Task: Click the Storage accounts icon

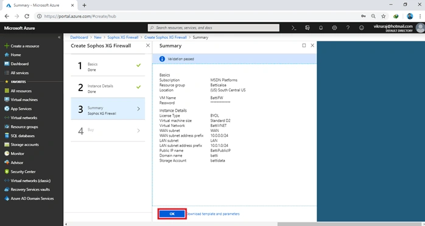Action: 7,145
